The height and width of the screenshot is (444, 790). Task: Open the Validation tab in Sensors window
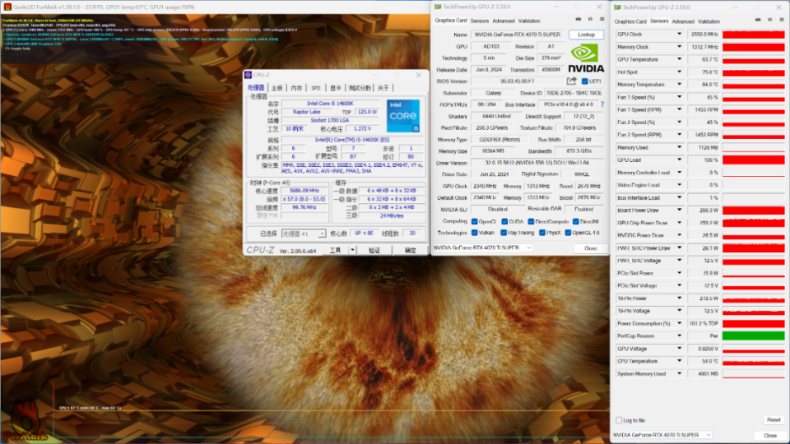(x=709, y=21)
